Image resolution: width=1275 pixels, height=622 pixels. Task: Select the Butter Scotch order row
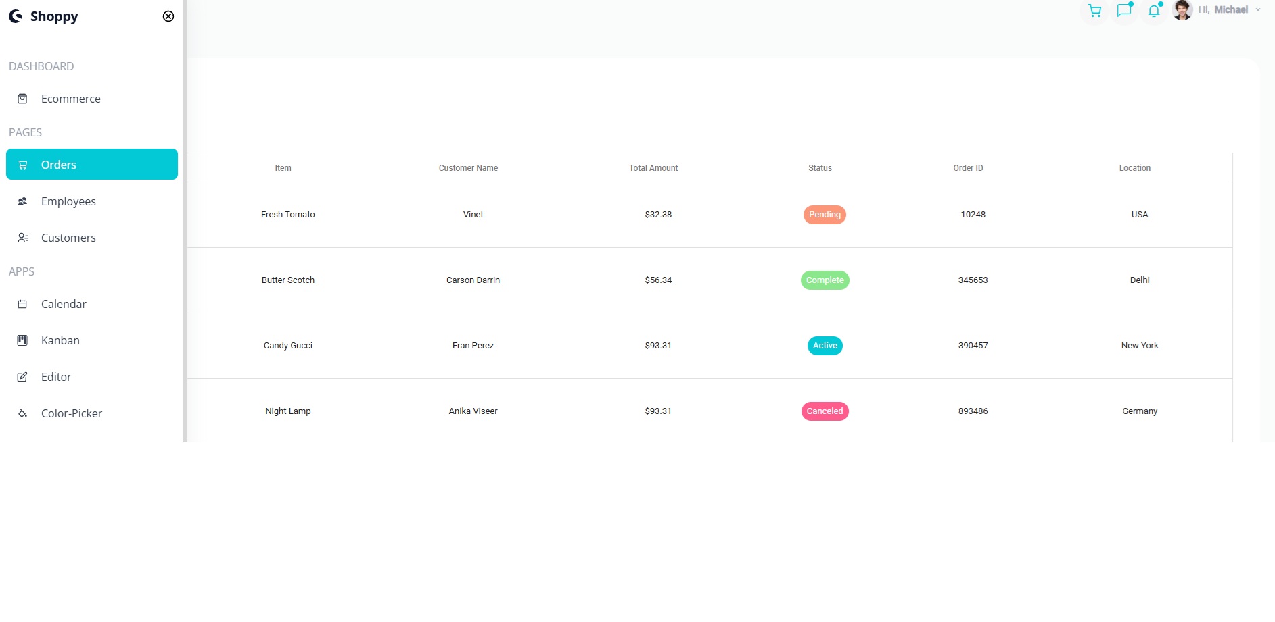288,280
